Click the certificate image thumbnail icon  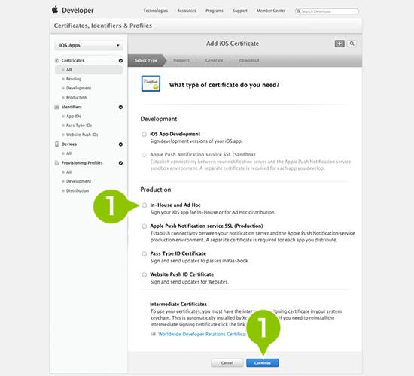(x=151, y=83)
